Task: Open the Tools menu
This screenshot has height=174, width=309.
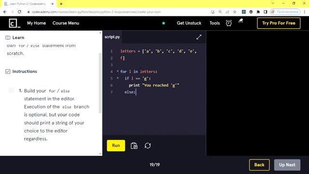Action: coord(214,23)
